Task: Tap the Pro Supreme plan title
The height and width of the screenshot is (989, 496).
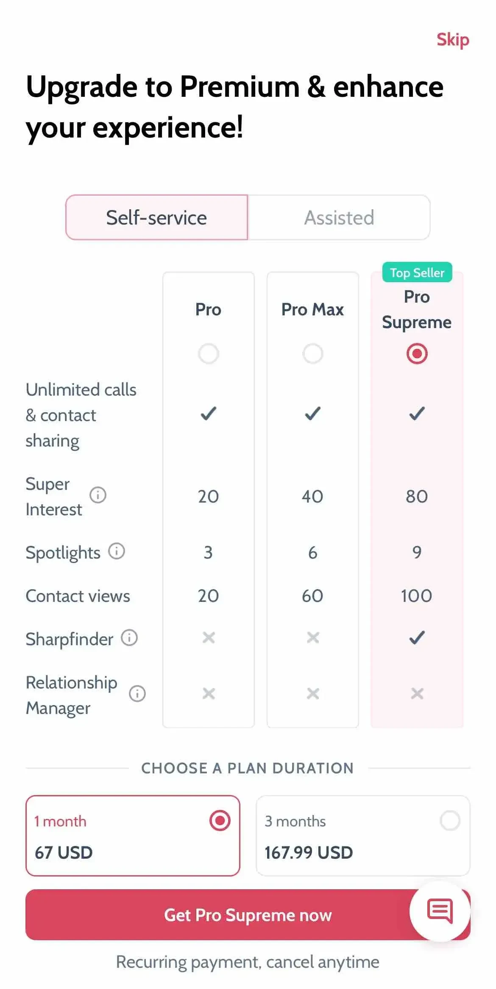Action: point(417,309)
